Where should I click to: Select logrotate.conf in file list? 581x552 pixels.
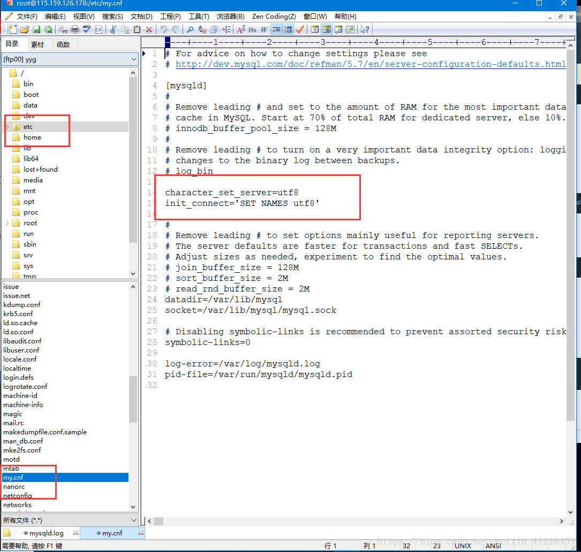click(x=25, y=387)
